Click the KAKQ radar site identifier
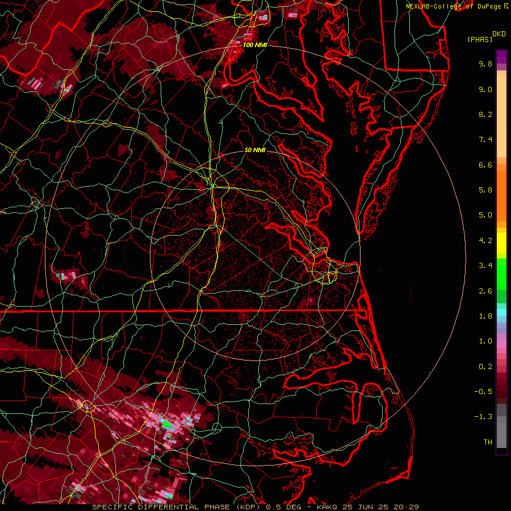511x511 pixels. pyautogui.click(x=328, y=507)
